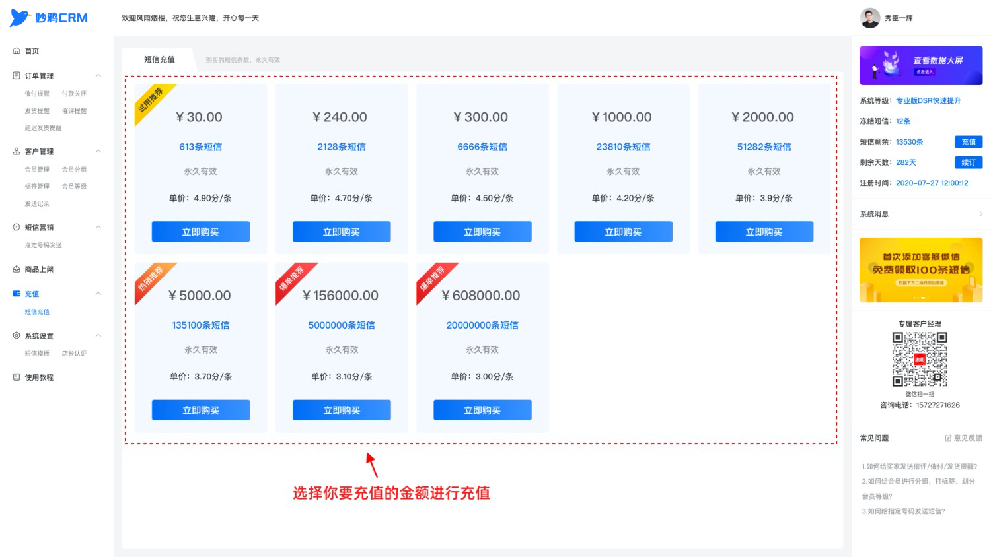Collapse the 订单管理 menu chevron
The height and width of the screenshot is (557, 991).
coord(98,75)
